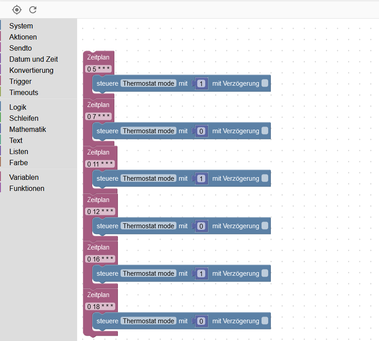Image resolution: width=379 pixels, height=341 pixels.
Task: Edit value 0 in the 0 12 schedule block
Action: pos(201,226)
